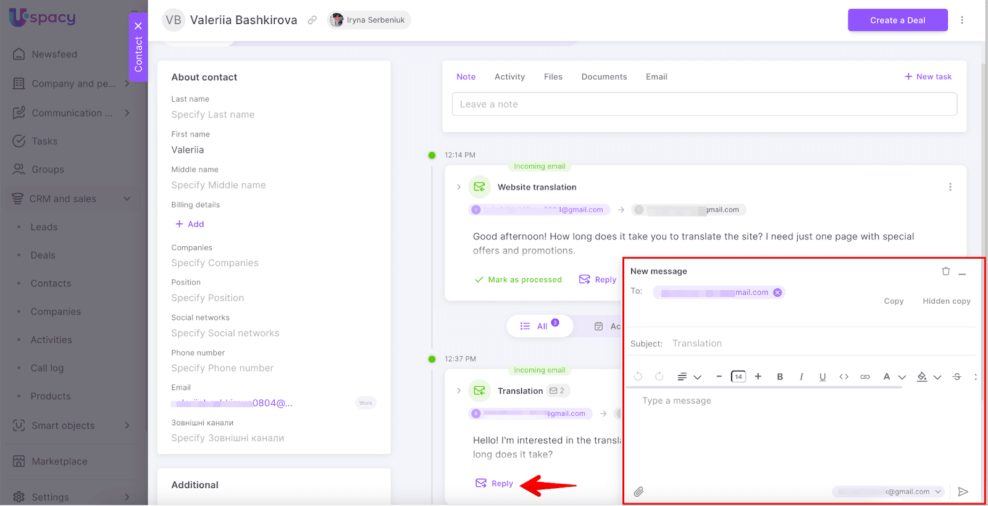Switch to the Activity tab

click(509, 77)
